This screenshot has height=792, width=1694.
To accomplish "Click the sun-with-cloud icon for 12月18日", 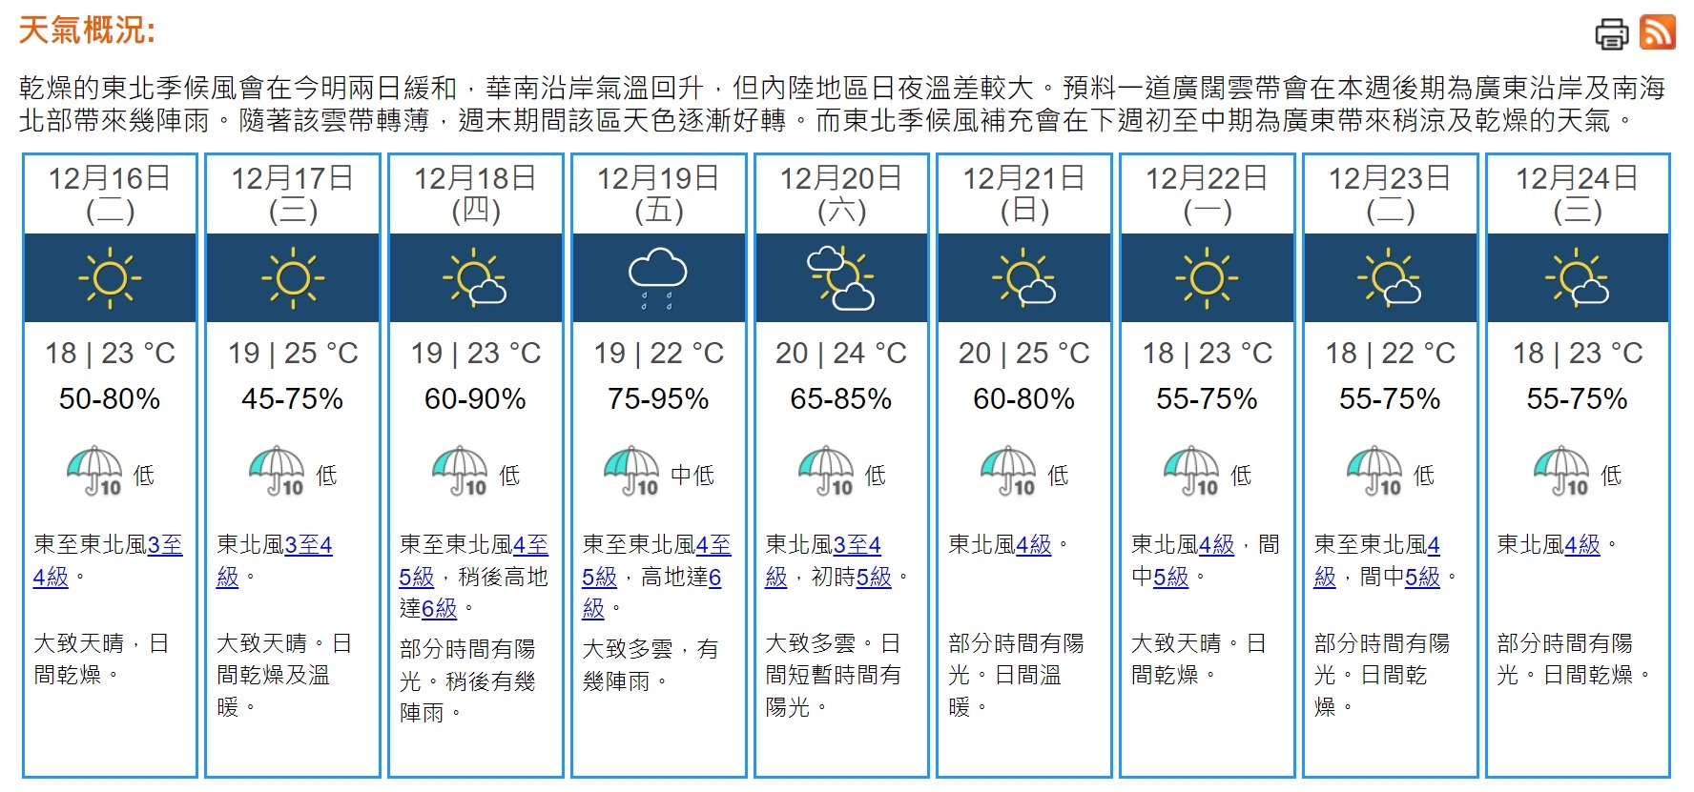I will coord(474,277).
